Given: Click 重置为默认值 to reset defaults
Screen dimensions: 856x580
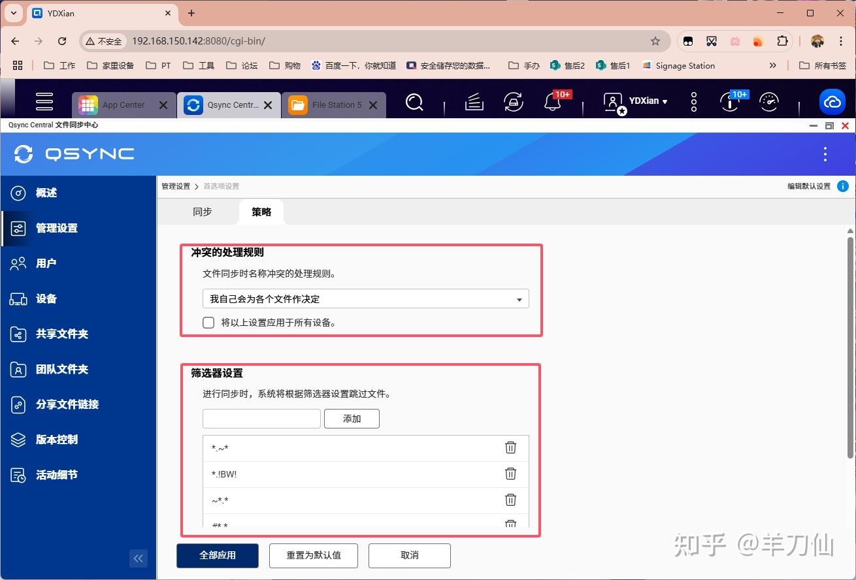Looking at the screenshot, I should [313, 555].
